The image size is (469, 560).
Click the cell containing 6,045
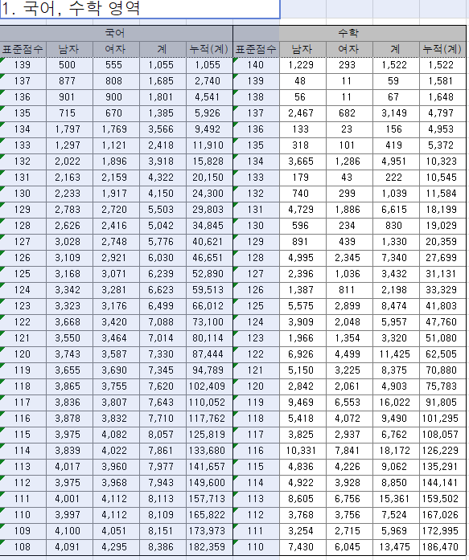point(349,547)
